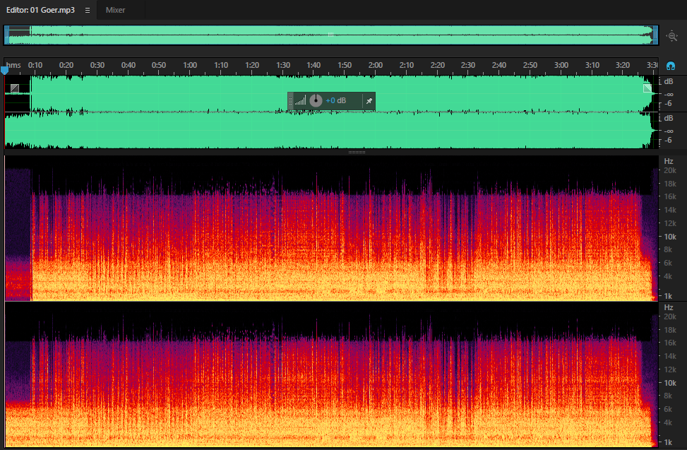Click 1:00 on the time ruler

pyautogui.click(x=190, y=65)
